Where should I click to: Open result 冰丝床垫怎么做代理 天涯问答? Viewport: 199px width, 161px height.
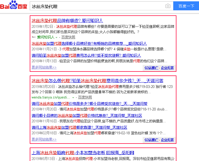[98, 81]
